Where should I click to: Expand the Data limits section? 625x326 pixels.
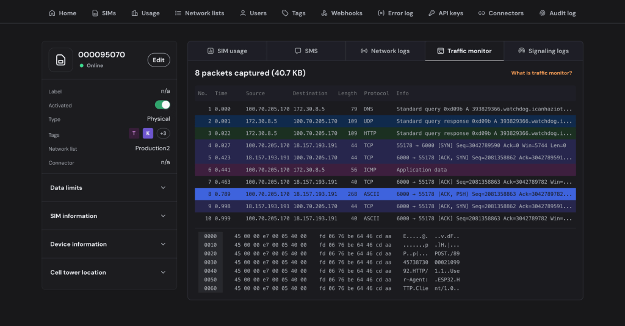point(109,187)
